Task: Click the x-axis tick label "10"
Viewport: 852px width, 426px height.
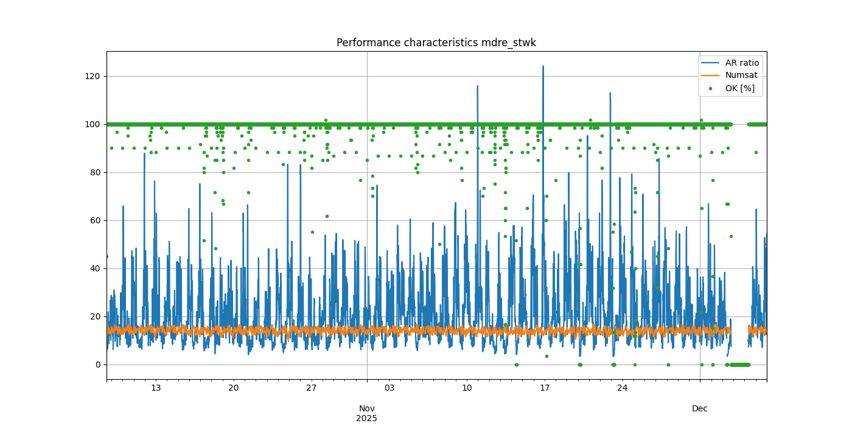Action: [x=467, y=388]
